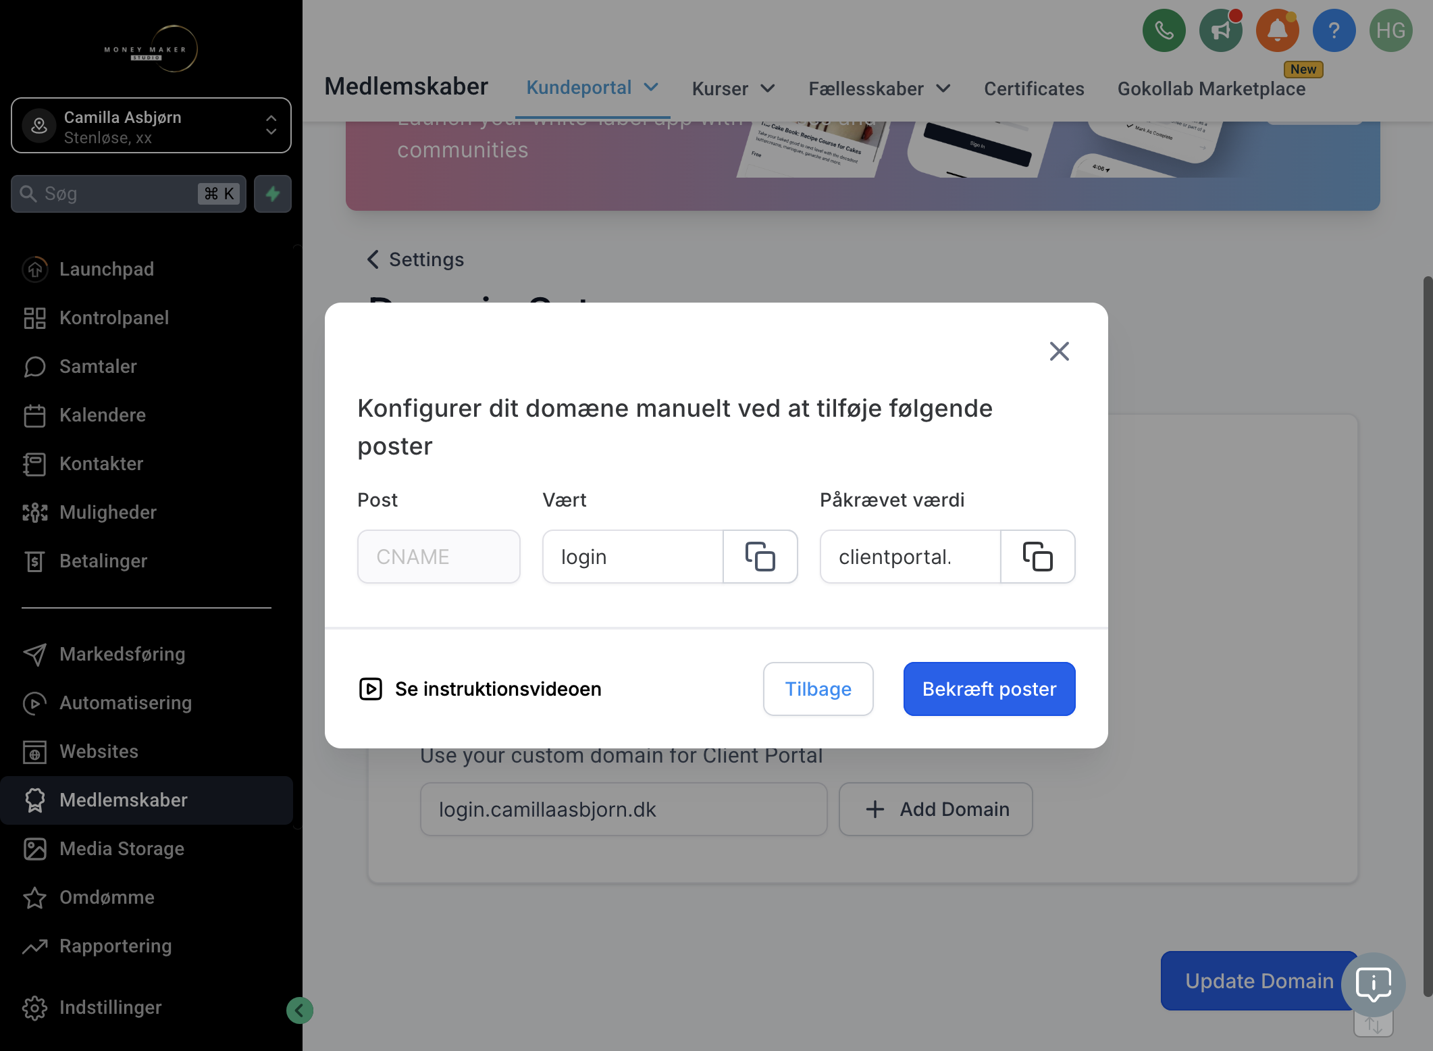Viewport: 1433px width, 1051px height.
Task: Click the green phone call icon
Action: click(x=1164, y=30)
